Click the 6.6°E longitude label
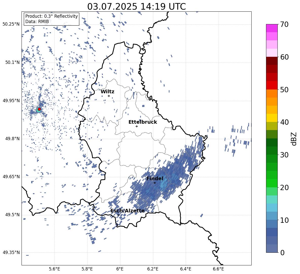This screenshot has width=300, height=274. (x=218, y=269)
